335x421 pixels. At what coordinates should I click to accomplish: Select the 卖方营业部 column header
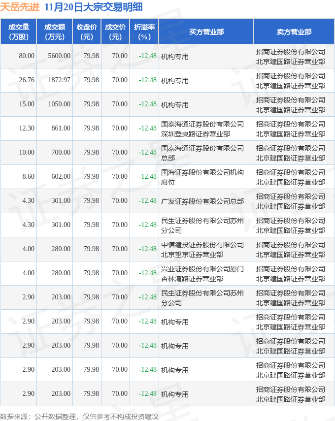[294, 32]
